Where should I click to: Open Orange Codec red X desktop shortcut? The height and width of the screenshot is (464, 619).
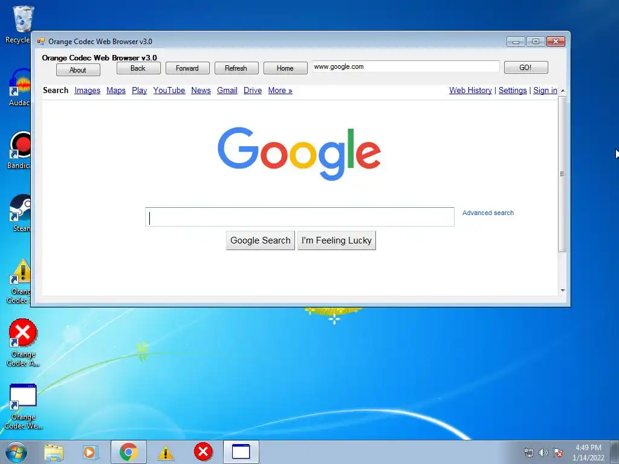pos(23,343)
